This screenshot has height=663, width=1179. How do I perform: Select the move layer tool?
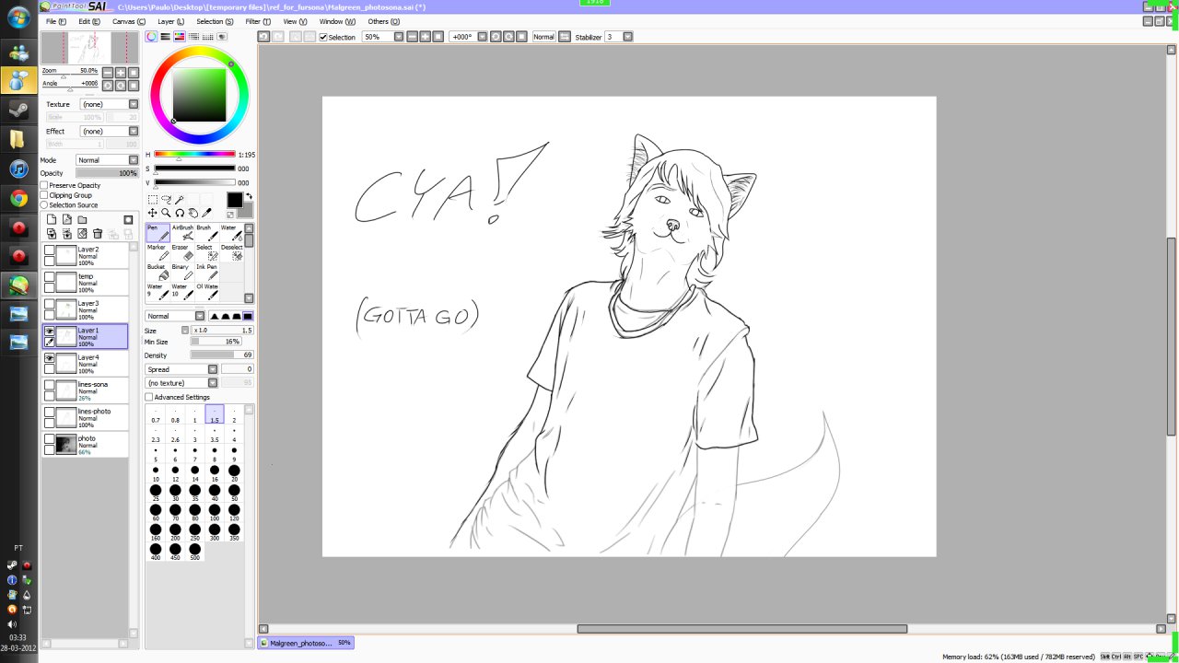tap(152, 213)
